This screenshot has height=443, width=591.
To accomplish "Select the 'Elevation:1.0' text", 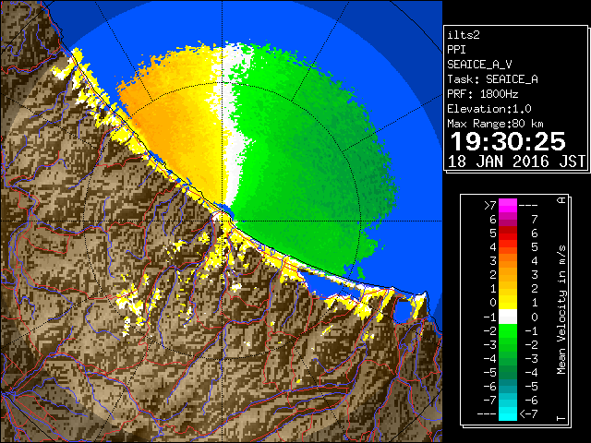I will click(489, 109).
